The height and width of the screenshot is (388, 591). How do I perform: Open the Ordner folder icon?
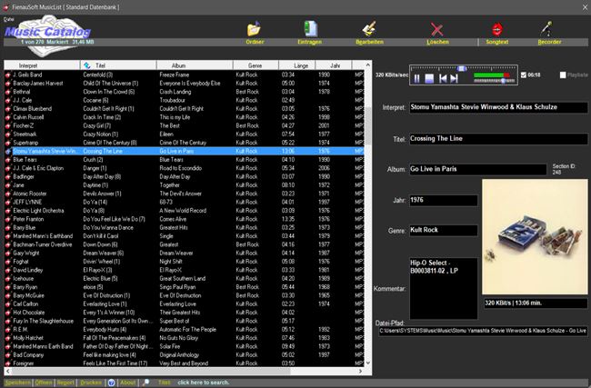[x=255, y=30]
